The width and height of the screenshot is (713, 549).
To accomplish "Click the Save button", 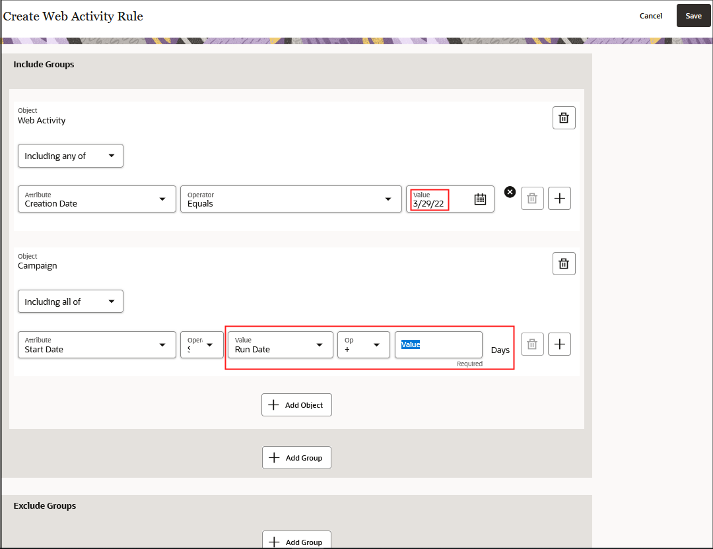I will (x=693, y=16).
